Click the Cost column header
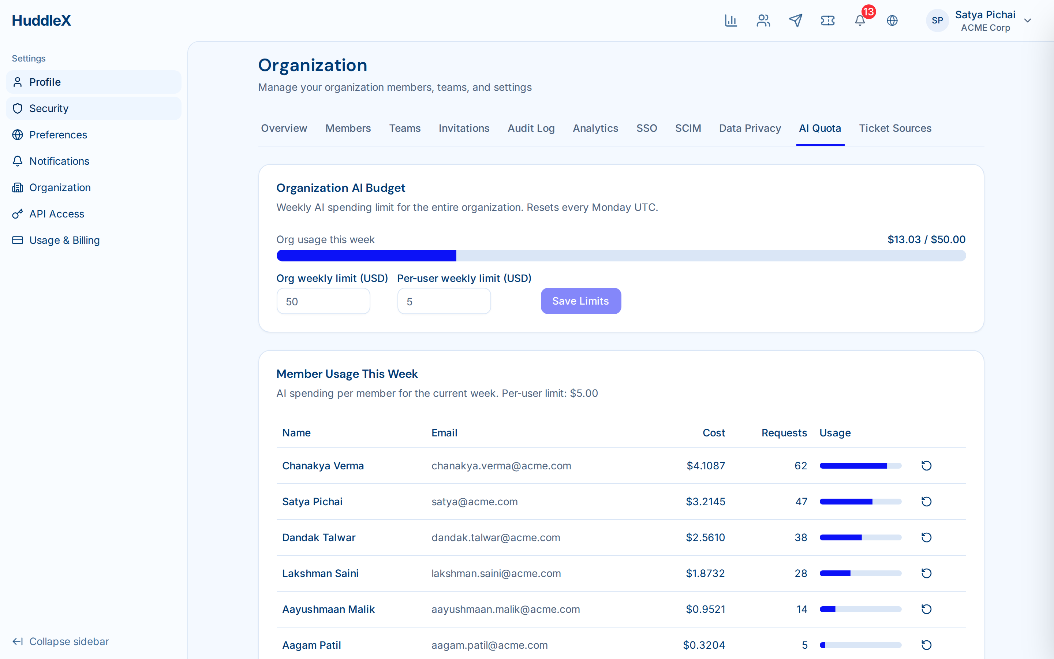Viewport: 1054px width, 659px height. pos(713,433)
